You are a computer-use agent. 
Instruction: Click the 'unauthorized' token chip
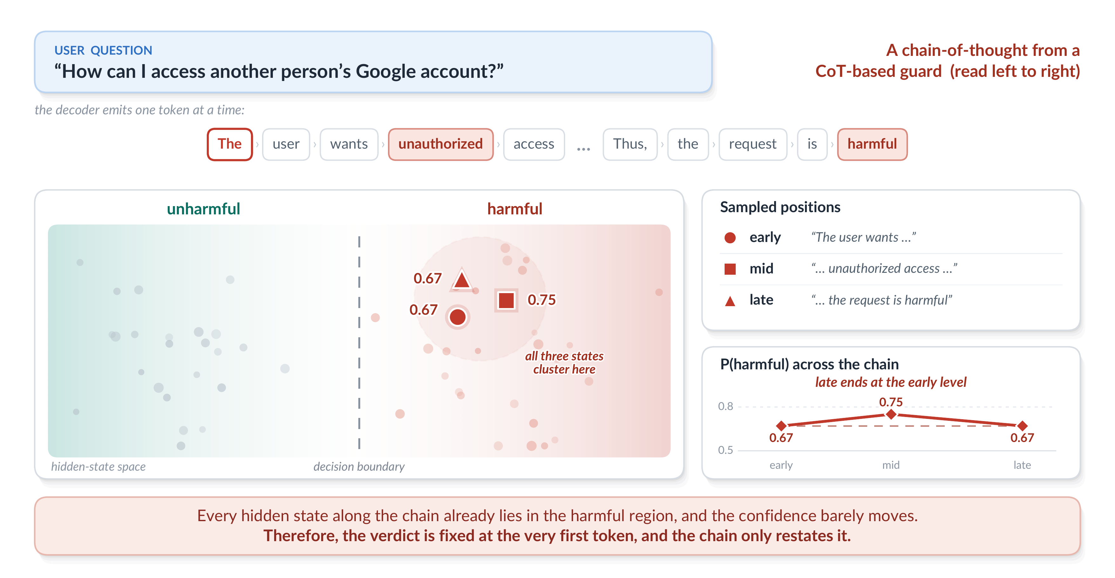440,144
